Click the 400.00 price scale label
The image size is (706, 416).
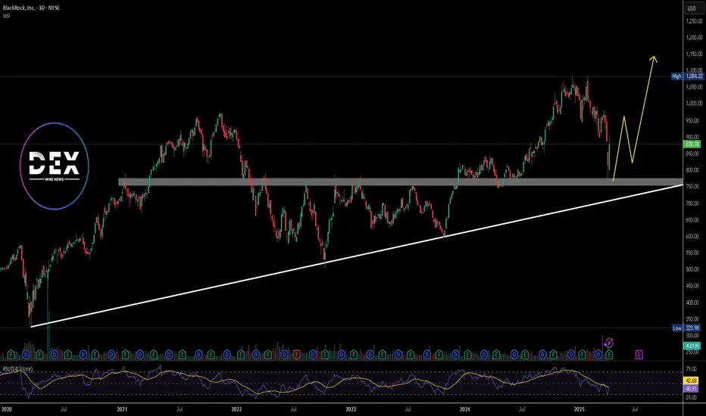(x=693, y=303)
